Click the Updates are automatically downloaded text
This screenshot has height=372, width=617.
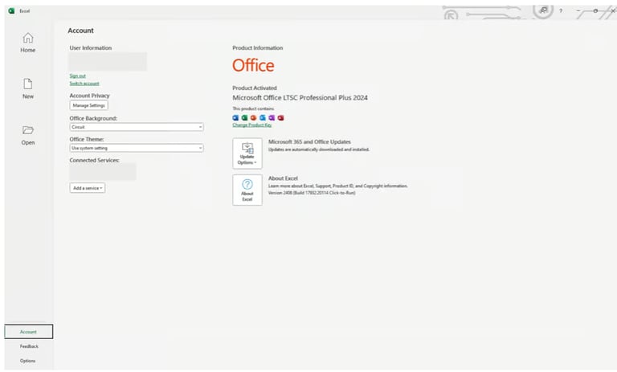[x=319, y=149]
